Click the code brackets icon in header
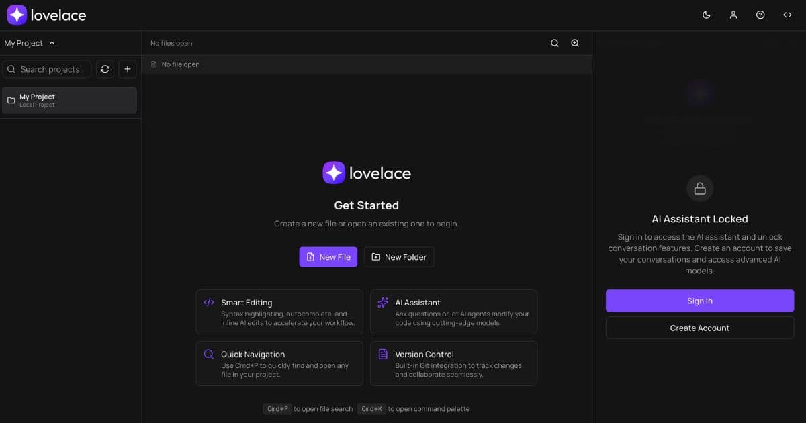This screenshot has width=806, height=423. pos(787,15)
